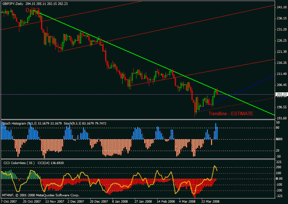Select the 20 Dec 2007 date label
The height and width of the screenshot is (204, 288).
click(99, 201)
